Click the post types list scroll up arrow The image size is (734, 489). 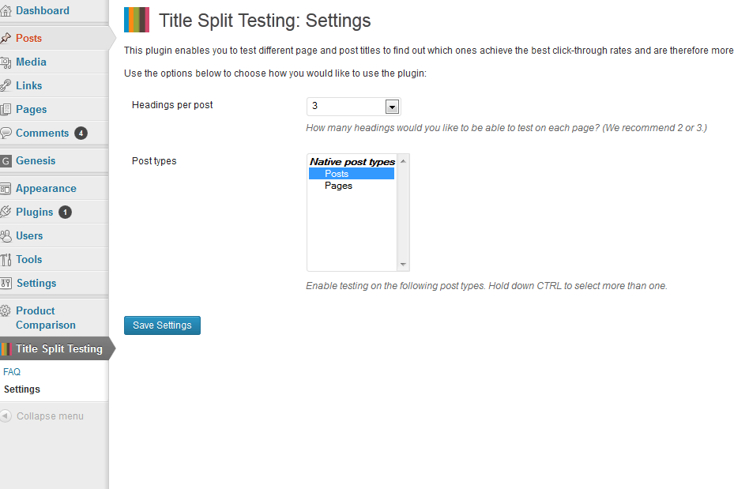tap(403, 161)
